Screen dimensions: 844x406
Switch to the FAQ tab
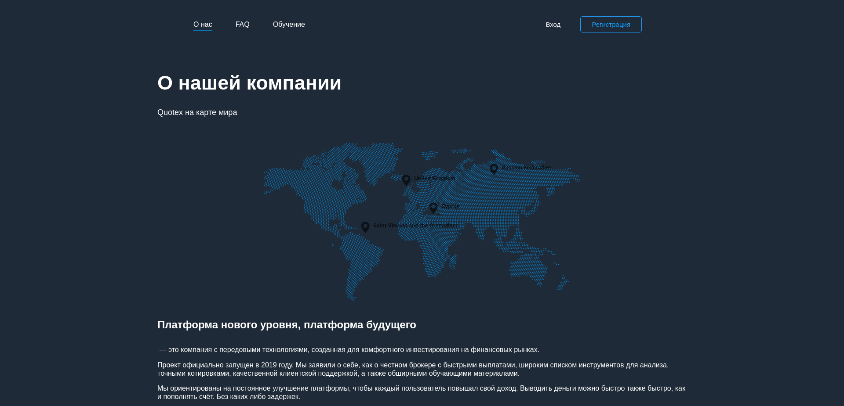(x=242, y=24)
